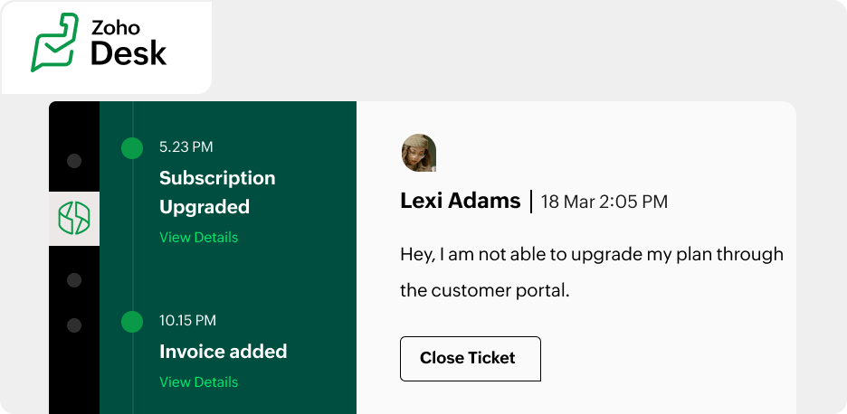
Task: Open the Invoice added event title
Action: click(x=223, y=351)
